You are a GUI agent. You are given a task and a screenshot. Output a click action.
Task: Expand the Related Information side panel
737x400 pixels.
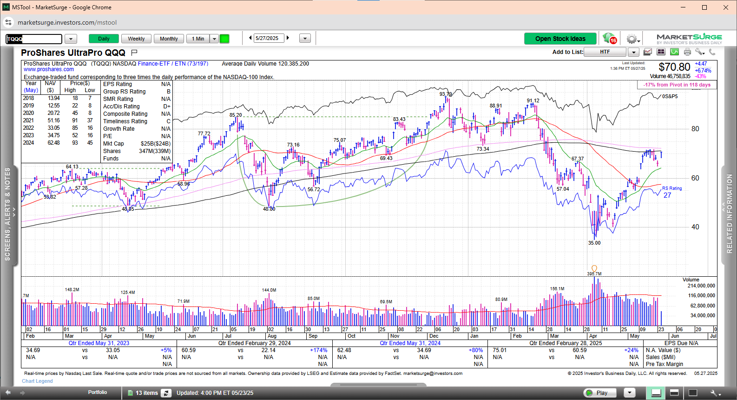729,214
